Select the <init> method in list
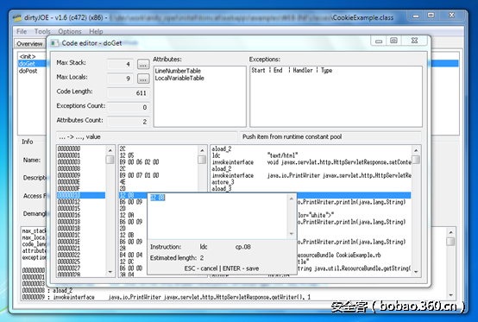This screenshot has width=478, height=322. click(28, 56)
